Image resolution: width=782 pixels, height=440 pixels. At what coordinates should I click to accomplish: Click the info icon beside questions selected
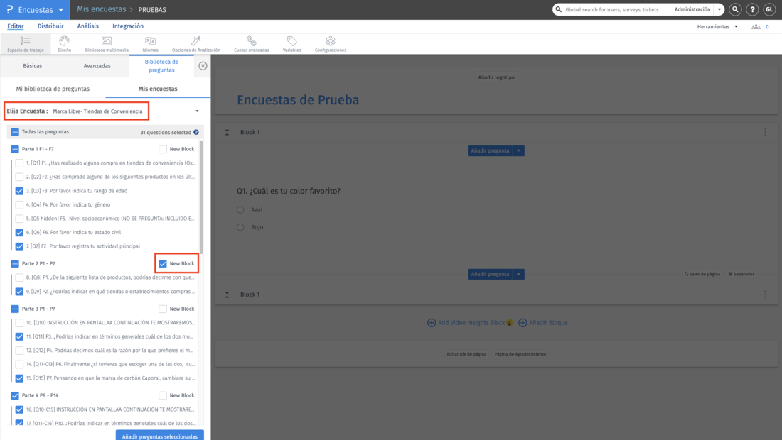point(196,133)
